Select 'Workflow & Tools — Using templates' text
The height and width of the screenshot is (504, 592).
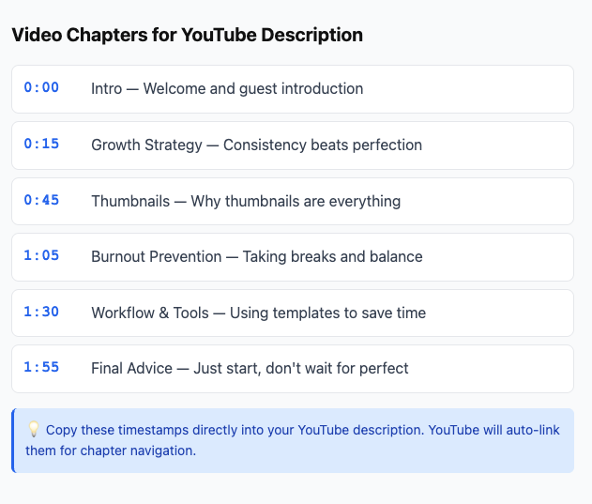tap(216, 313)
